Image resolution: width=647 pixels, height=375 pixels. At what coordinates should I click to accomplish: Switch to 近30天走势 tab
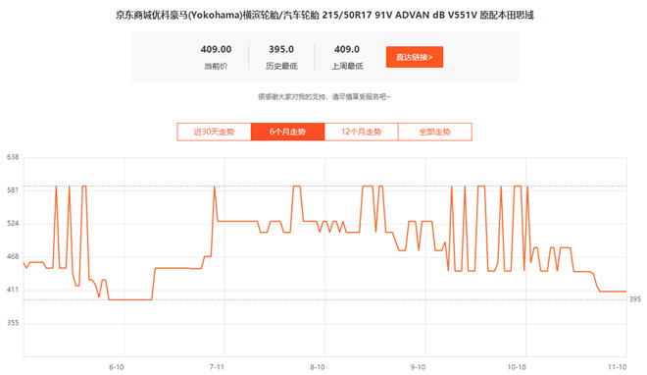coord(214,132)
